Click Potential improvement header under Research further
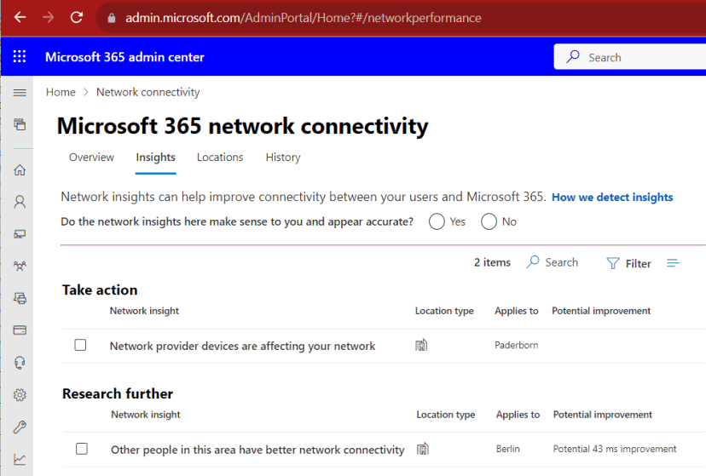 [603, 415]
